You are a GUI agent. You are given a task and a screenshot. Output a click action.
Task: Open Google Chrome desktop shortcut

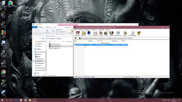click(x=3, y=73)
